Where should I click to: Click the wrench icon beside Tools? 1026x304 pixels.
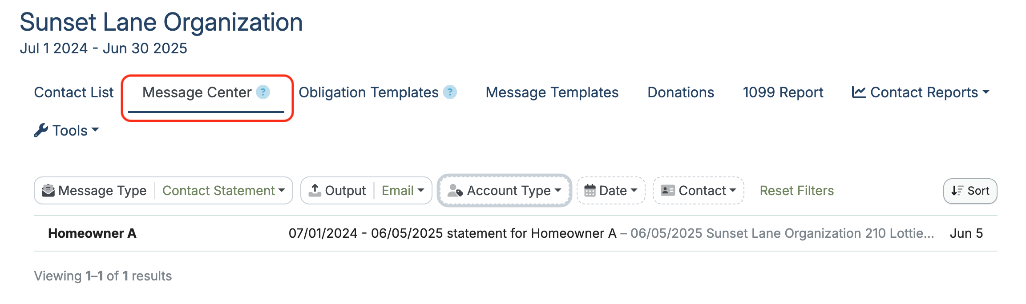41,131
